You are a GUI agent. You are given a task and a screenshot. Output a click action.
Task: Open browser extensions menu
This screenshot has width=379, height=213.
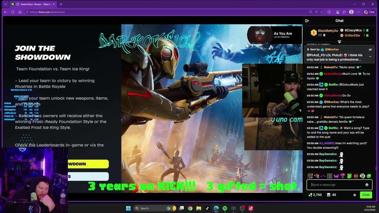pyautogui.click(x=329, y=12)
